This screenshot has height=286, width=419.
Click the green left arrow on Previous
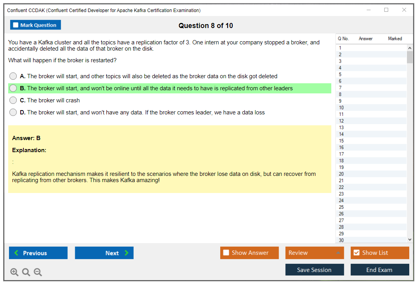(x=16, y=253)
